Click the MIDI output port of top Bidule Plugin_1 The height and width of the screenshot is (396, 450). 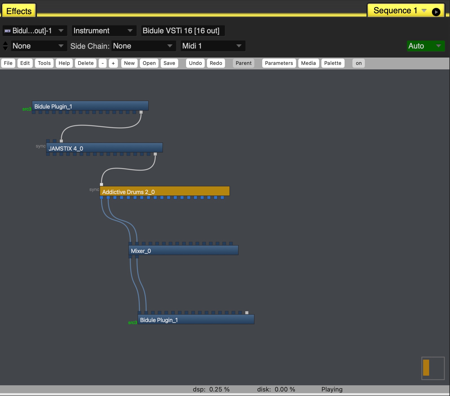pyautogui.click(x=141, y=112)
